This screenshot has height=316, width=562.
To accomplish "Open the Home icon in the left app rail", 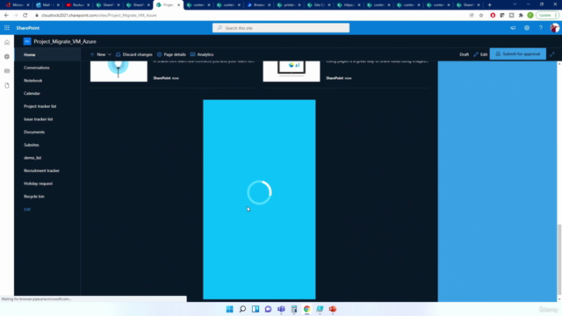I will click(x=7, y=43).
